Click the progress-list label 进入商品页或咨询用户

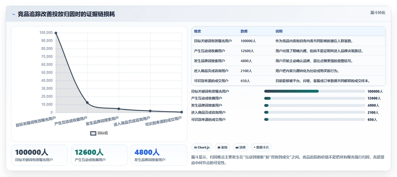click(x=208, y=113)
